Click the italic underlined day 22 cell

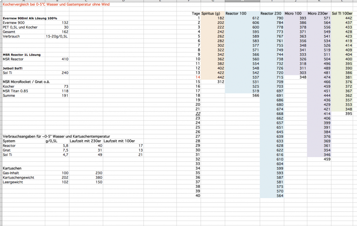pos(197,114)
